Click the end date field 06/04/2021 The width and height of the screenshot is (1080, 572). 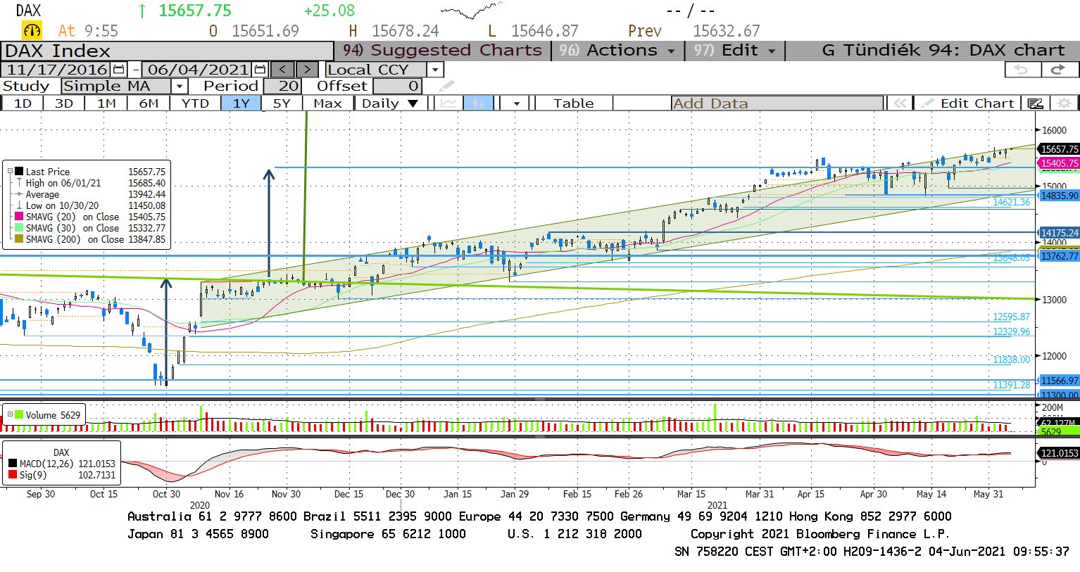pyautogui.click(x=198, y=70)
